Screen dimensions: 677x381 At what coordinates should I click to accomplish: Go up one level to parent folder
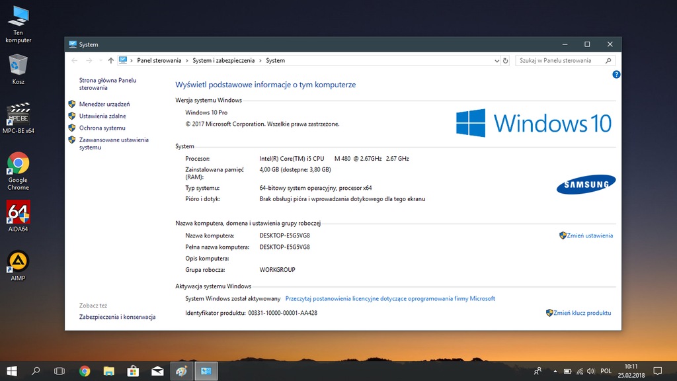(x=111, y=60)
